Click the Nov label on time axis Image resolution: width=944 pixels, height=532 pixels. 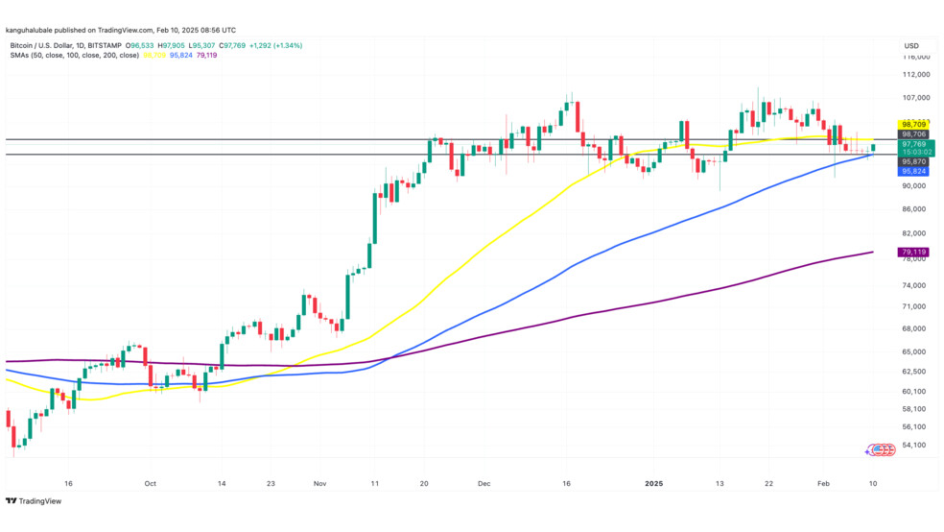[319, 484]
